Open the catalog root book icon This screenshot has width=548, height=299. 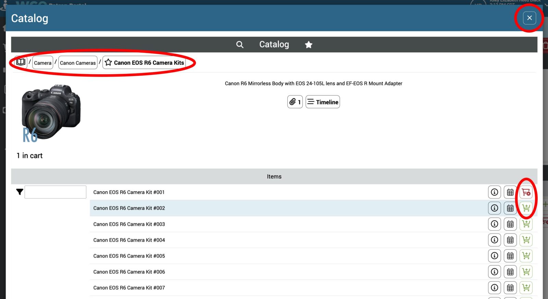coord(21,62)
